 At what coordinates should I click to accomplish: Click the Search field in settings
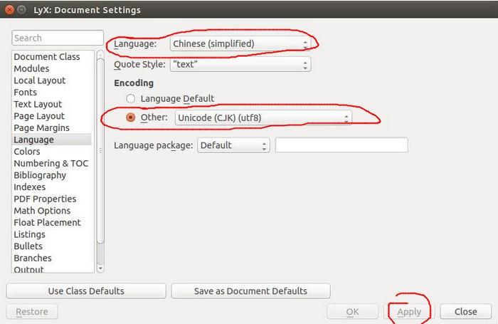click(x=58, y=38)
